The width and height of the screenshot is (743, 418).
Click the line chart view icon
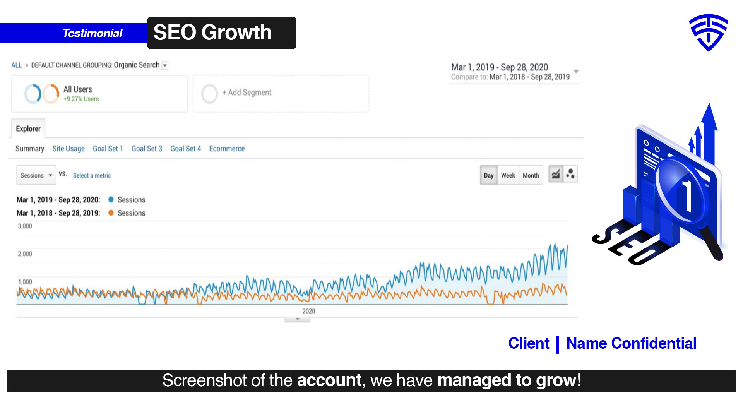556,175
